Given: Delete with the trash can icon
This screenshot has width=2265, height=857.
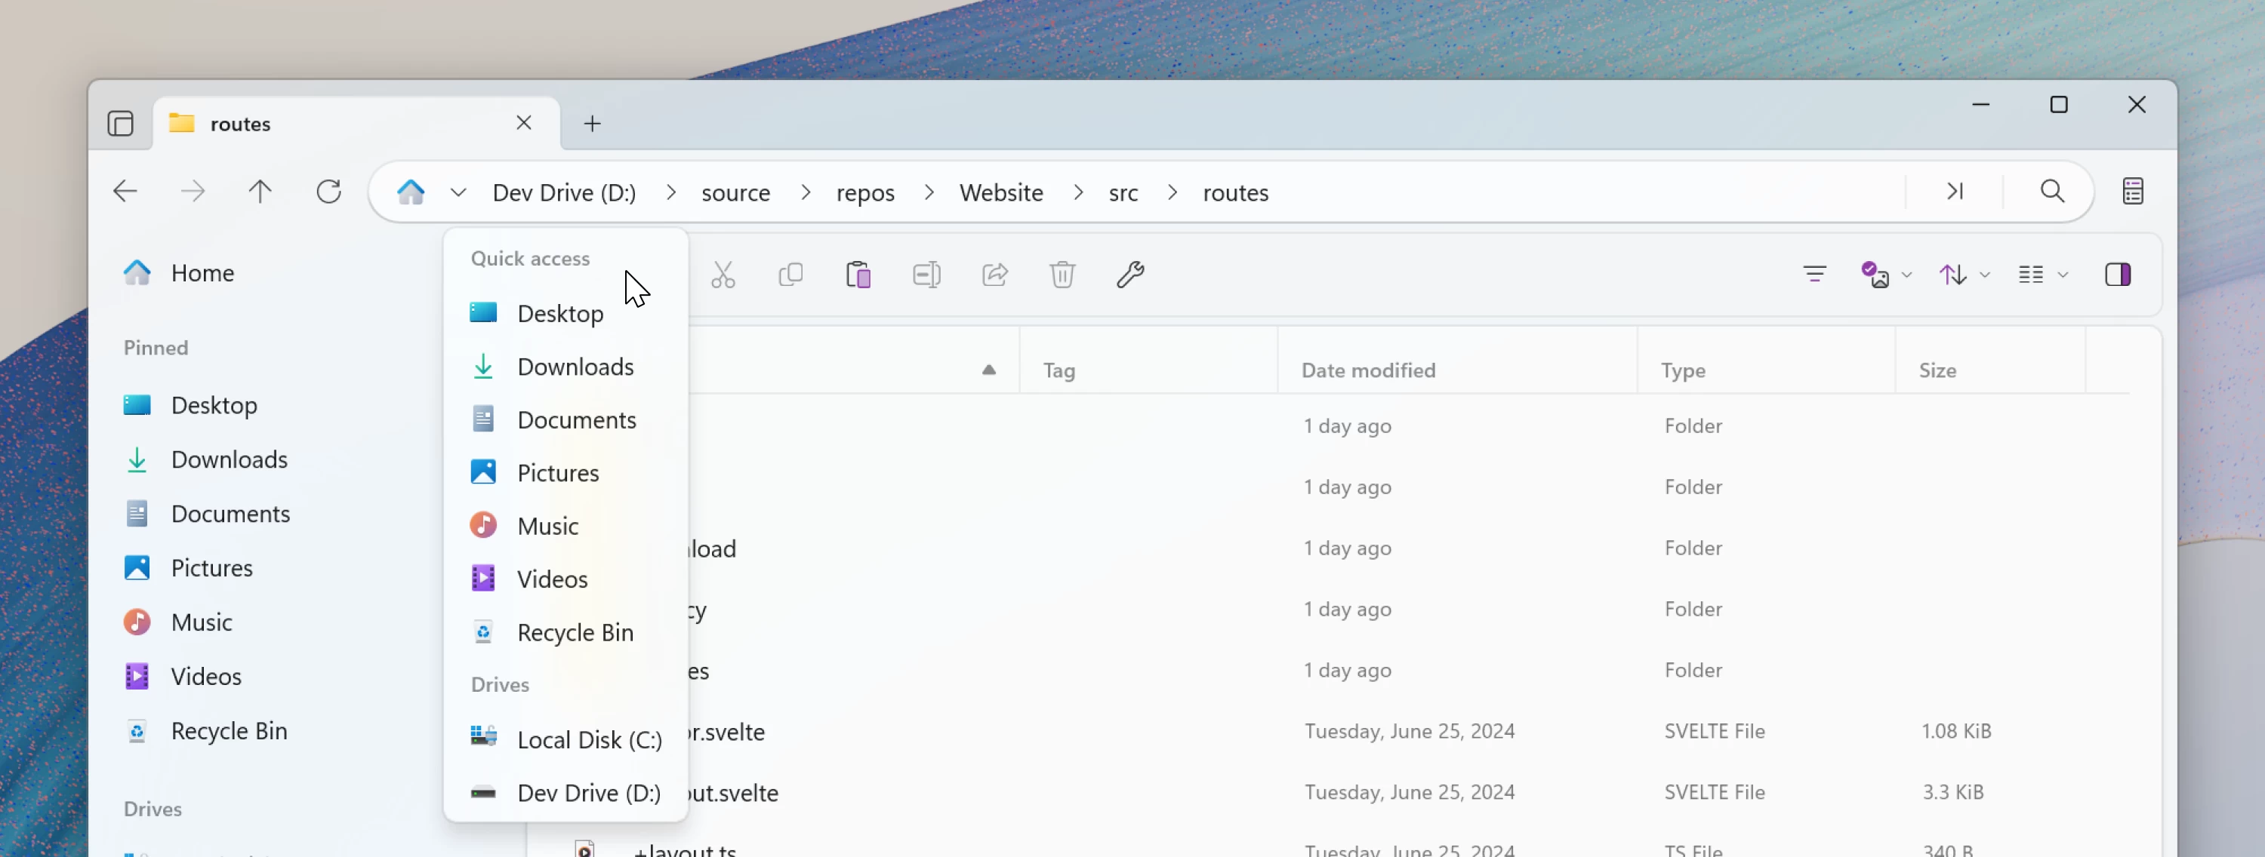Looking at the screenshot, I should [1063, 275].
